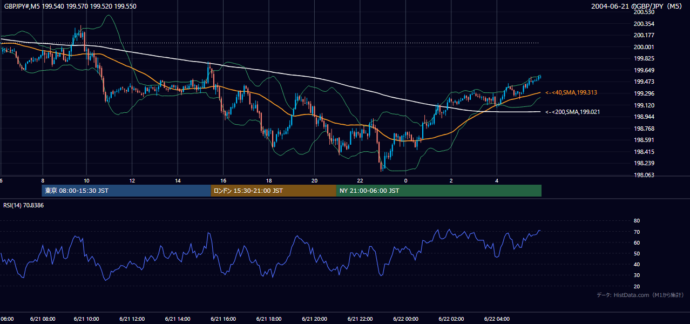The width and height of the screenshot is (690, 324).
Task: Click the RSI 80 level label
Action: [637, 221]
